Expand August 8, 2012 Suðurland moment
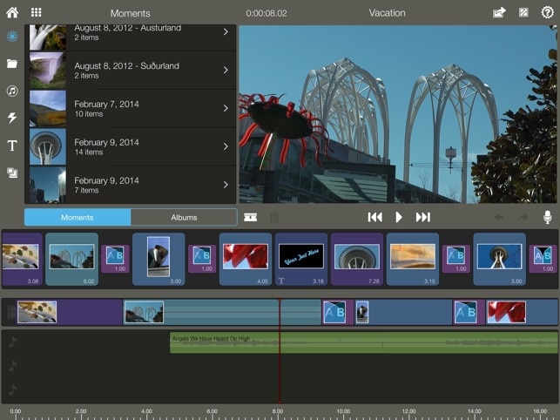 131,70
